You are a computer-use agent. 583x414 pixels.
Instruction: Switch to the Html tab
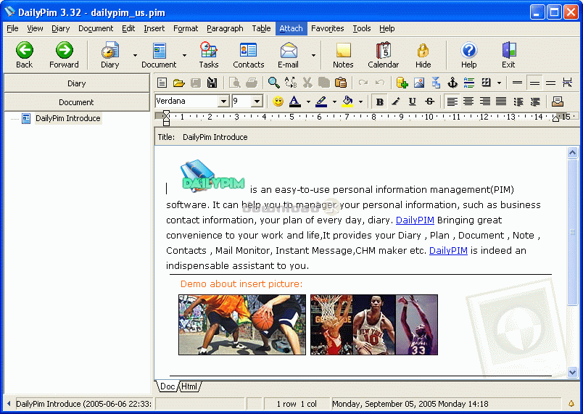(190, 386)
